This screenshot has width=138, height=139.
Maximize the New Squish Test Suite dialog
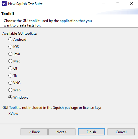(x=117, y=4)
